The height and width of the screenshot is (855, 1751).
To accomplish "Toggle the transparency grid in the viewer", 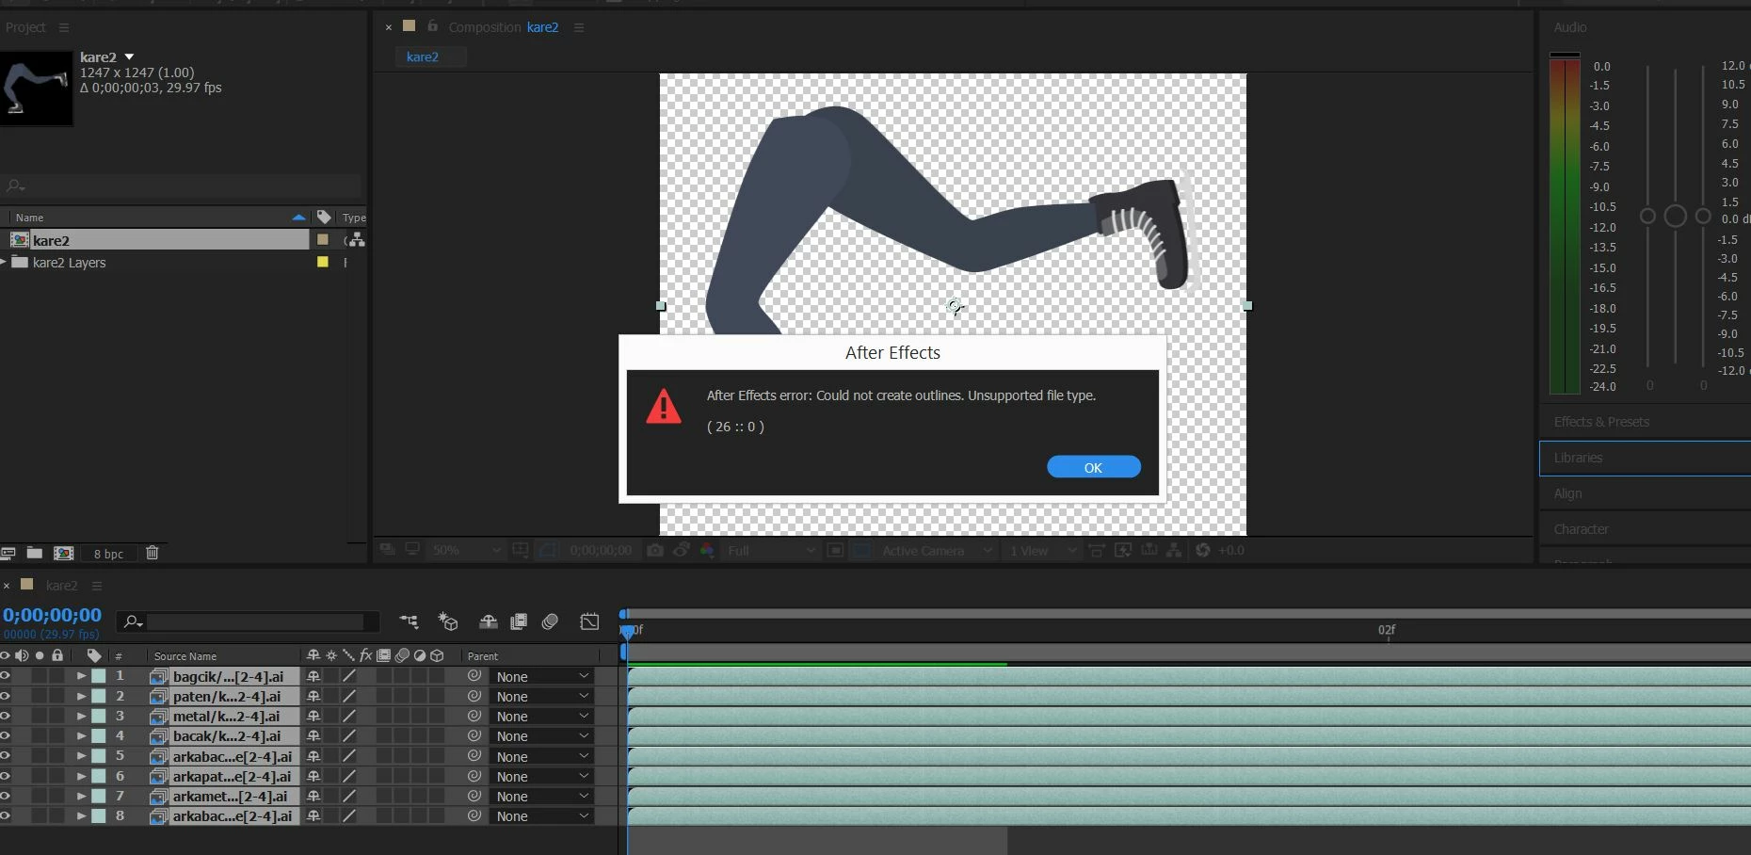I will coord(862,550).
